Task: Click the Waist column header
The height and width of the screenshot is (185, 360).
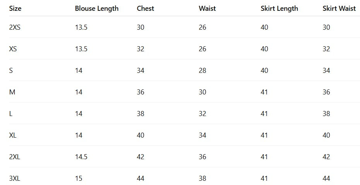Action: 207,8
